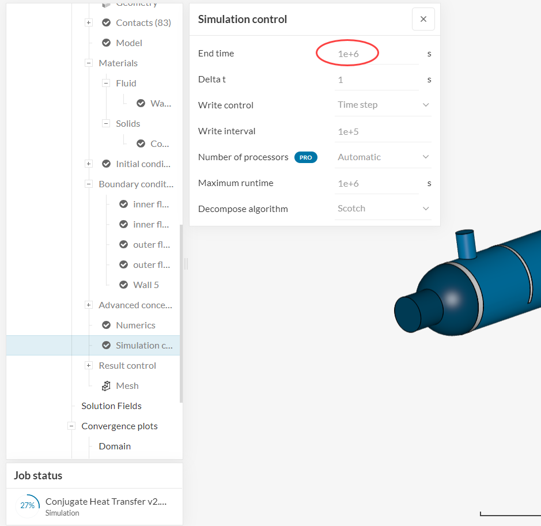The width and height of the screenshot is (541, 526).
Task: Click the PRO badge beside Number of processors
Action: 305,157
